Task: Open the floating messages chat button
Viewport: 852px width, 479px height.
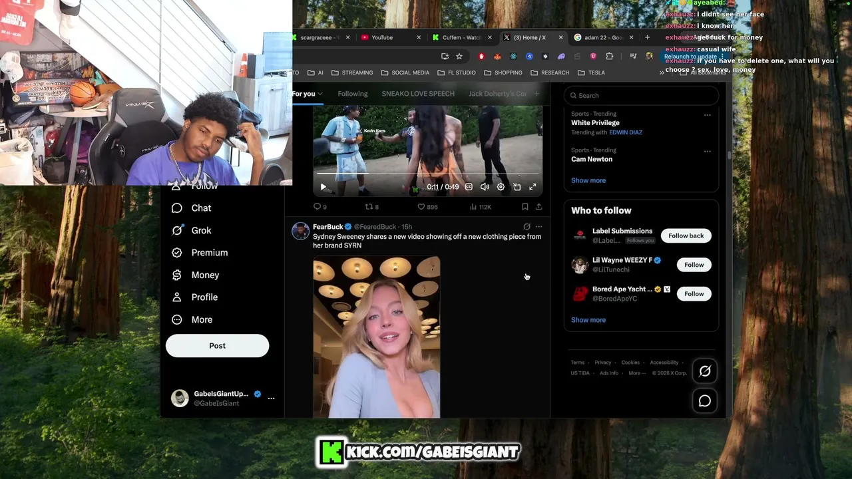Action: coord(705,400)
